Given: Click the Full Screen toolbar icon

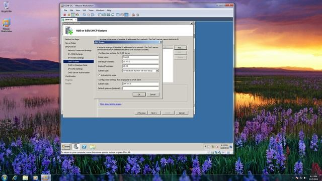Looking at the screenshot, I should (108, 15).
